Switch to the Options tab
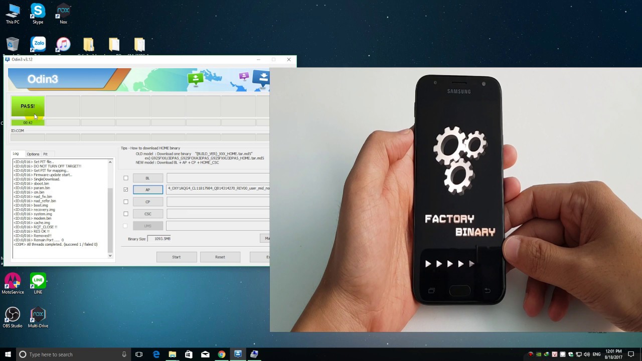This screenshot has width=642, height=361. [33, 154]
